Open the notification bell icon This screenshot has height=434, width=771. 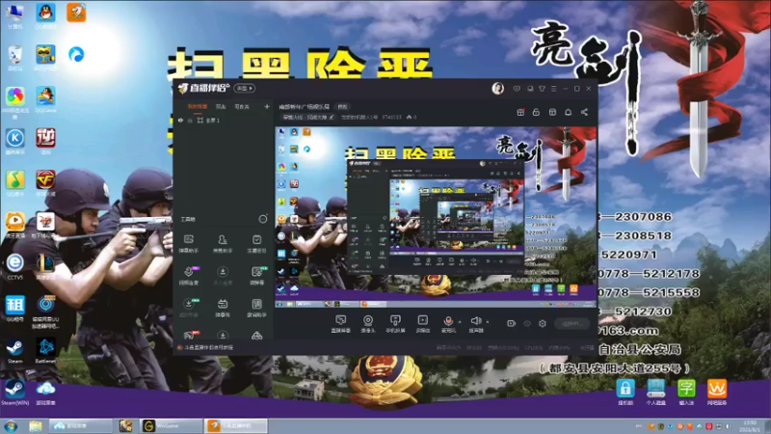pos(568,112)
